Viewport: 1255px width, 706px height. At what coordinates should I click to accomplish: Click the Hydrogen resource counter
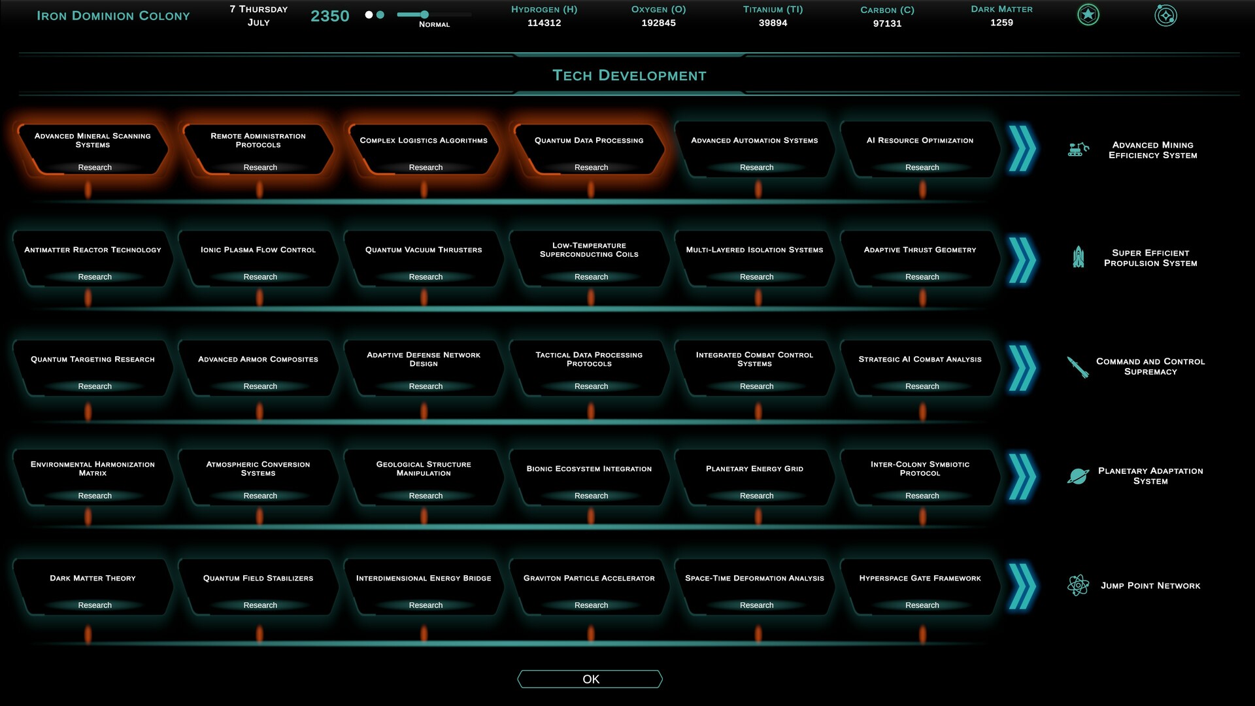[543, 16]
